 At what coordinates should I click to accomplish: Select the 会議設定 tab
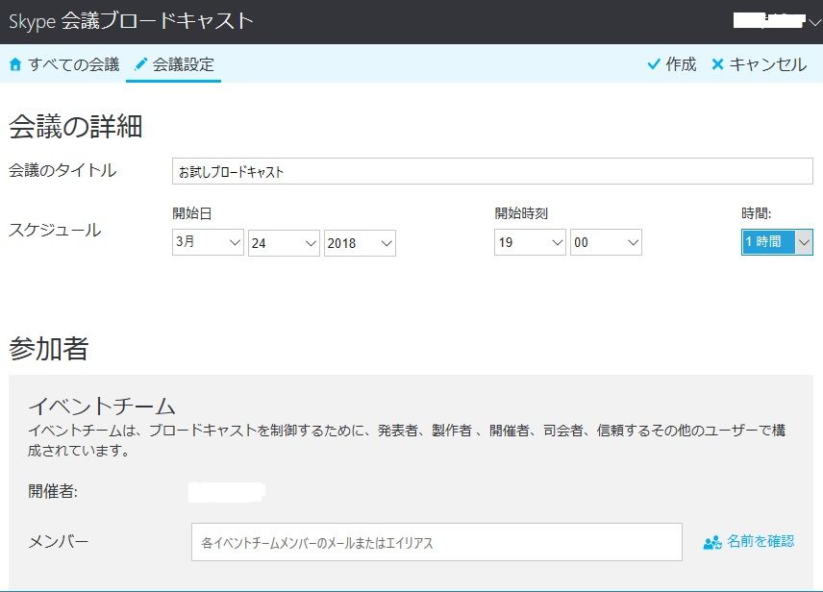pyautogui.click(x=174, y=64)
